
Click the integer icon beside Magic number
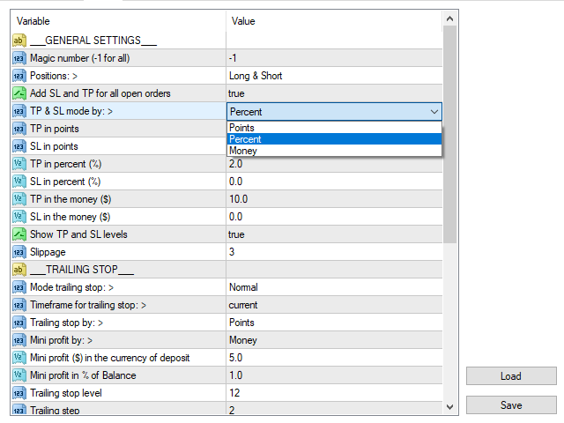[19, 58]
